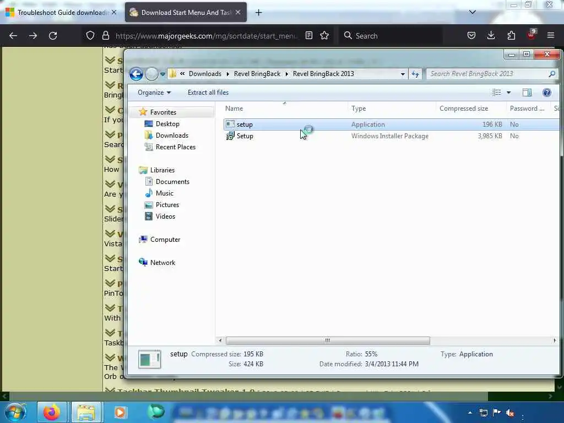The height and width of the screenshot is (423, 564).
Task: Open Firefox downloads panel
Action: coord(491,35)
